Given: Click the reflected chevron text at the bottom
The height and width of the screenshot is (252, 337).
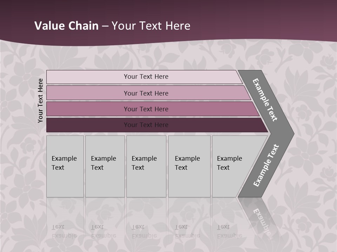Looking at the screenshot, I should (262, 219).
